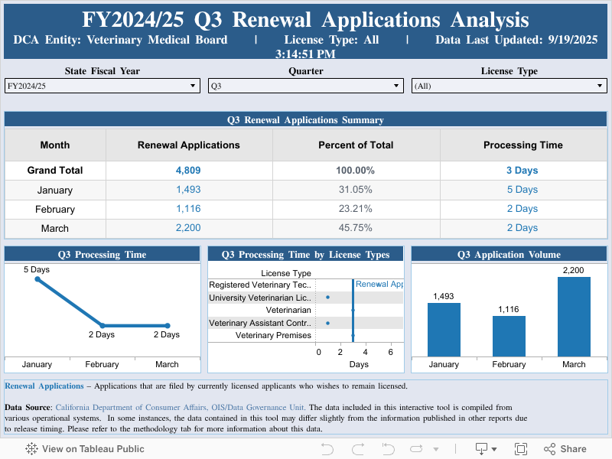Open the License Type filter dropdown
The width and height of the screenshot is (612, 459).
pyautogui.click(x=509, y=86)
